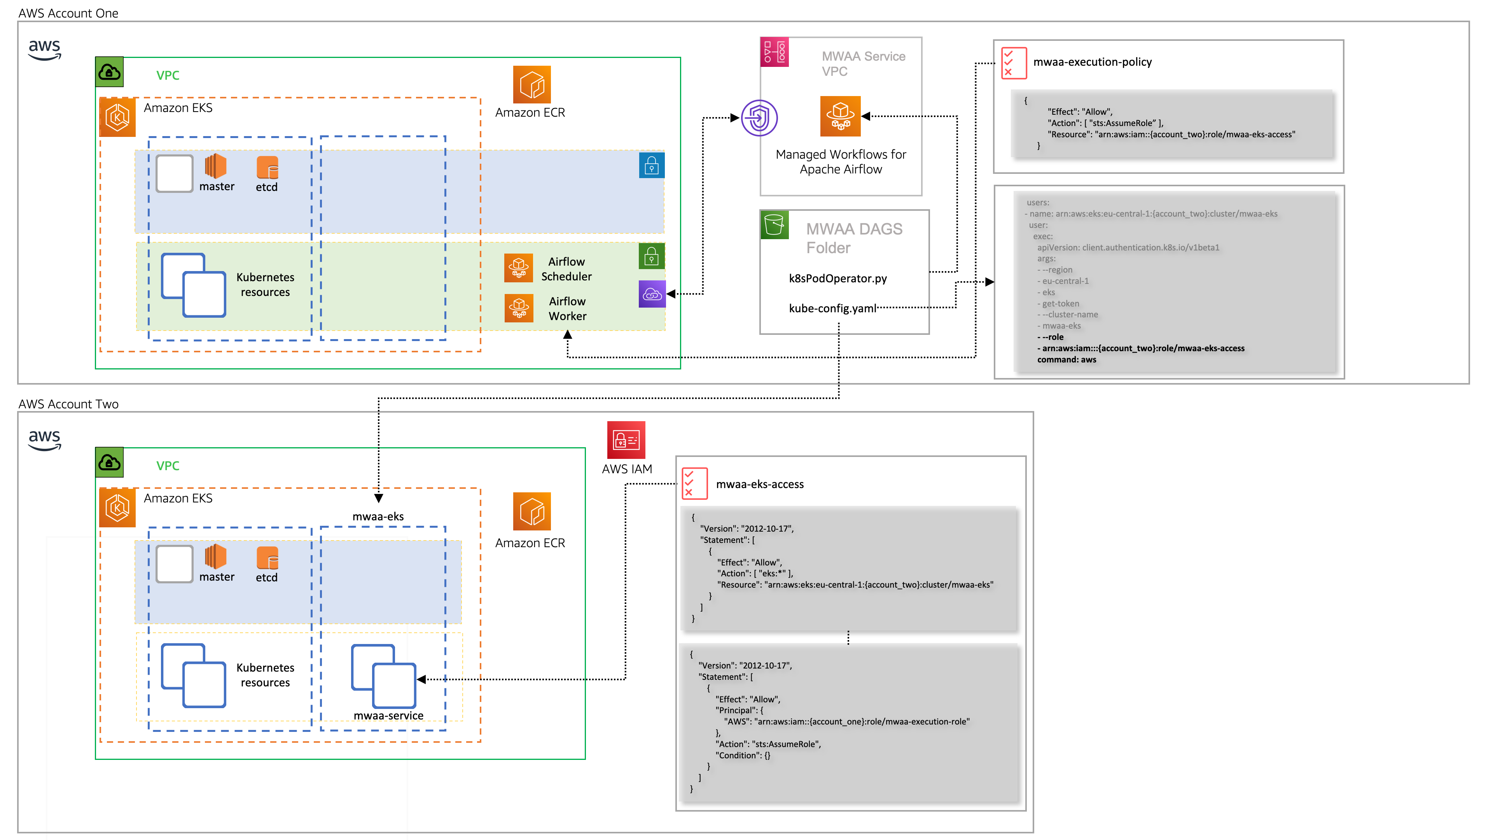Click the mwaa-eks-access resource ARN line
Image resolution: width=1493 pixels, height=840 pixels.
click(1171, 135)
